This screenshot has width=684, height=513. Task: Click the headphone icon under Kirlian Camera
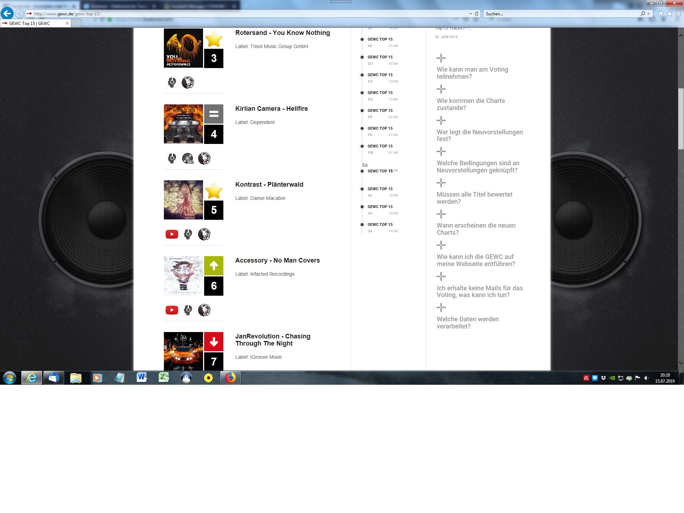point(172,158)
